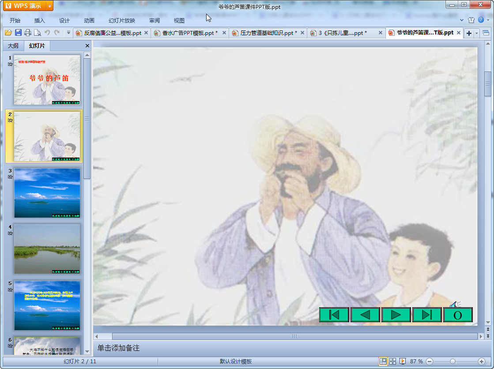Click the zoom slider handle
This screenshot has height=369, width=494.
453,361
